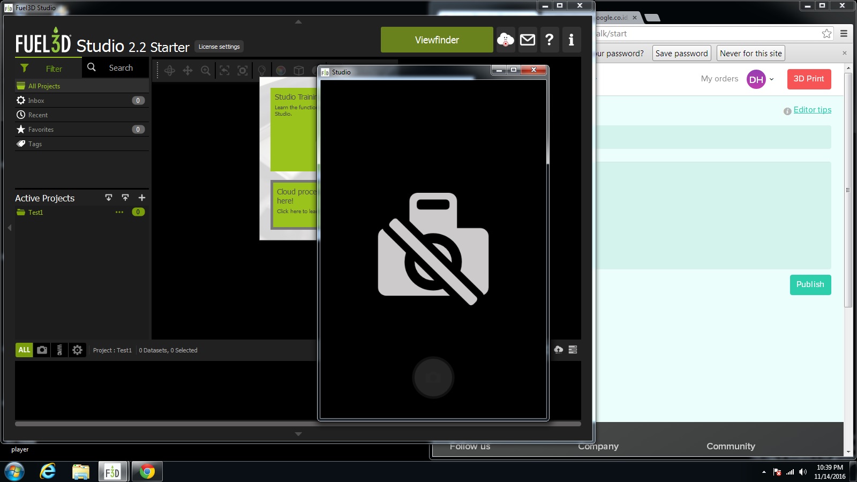The width and height of the screenshot is (857, 482).
Task: Open the cloud processing status icon
Action: [x=505, y=40]
